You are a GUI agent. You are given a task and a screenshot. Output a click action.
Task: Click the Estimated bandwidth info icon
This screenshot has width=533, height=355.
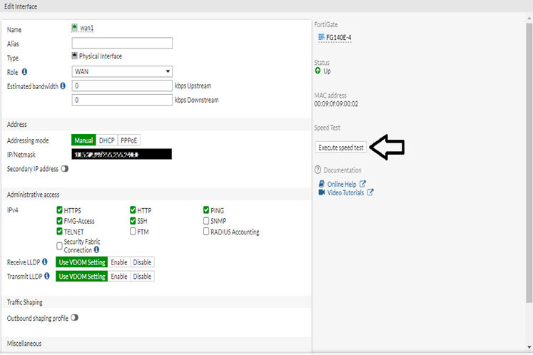63,86
